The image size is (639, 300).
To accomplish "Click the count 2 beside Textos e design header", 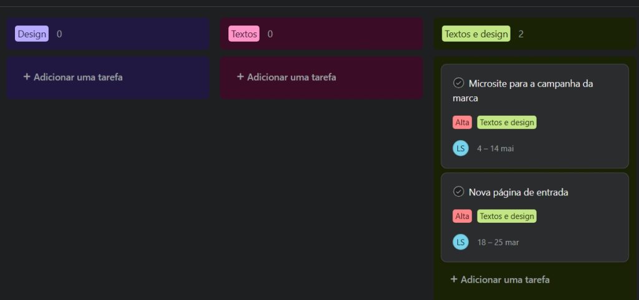I will tap(521, 34).
